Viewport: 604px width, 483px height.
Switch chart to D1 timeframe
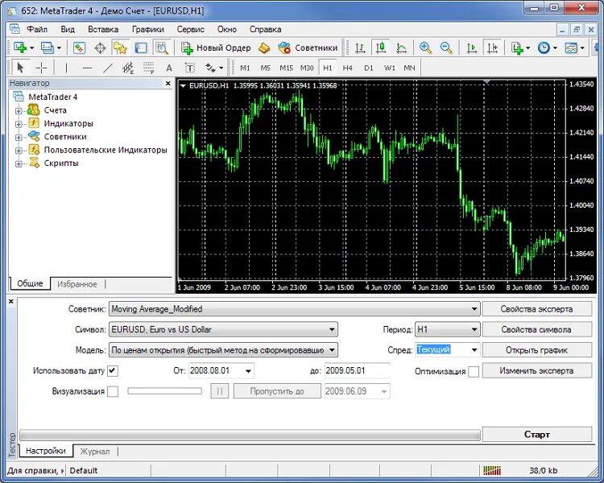(x=369, y=68)
